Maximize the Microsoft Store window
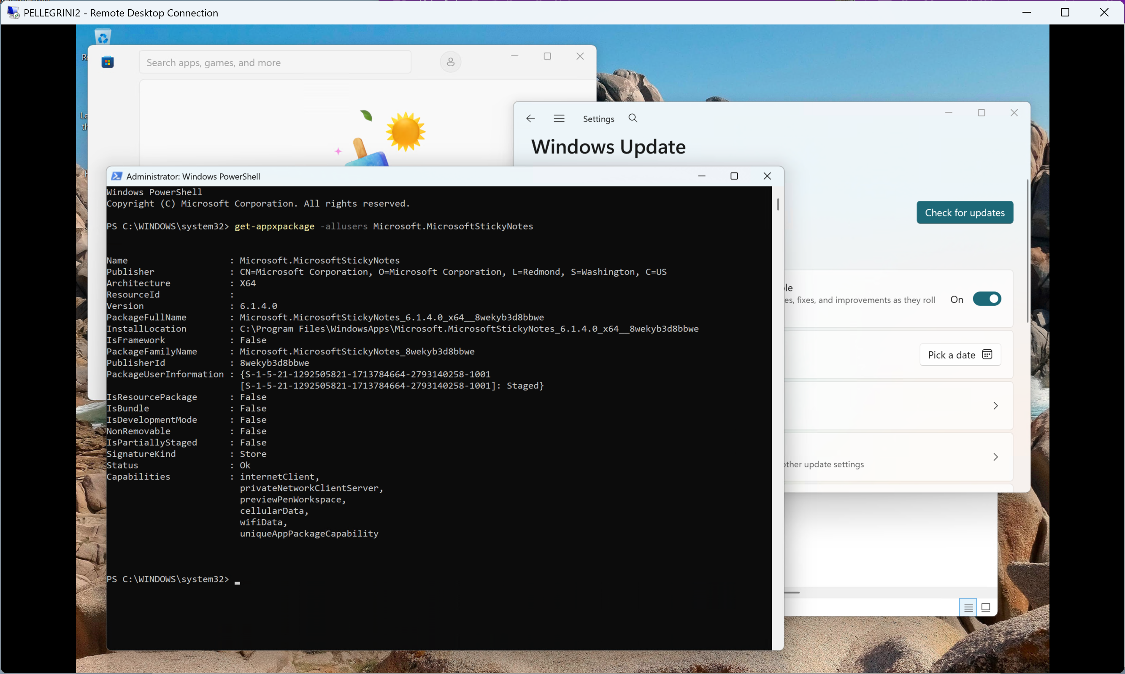The height and width of the screenshot is (674, 1125). tap(547, 57)
